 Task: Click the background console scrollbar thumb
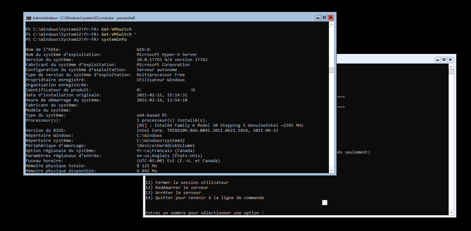point(451,71)
